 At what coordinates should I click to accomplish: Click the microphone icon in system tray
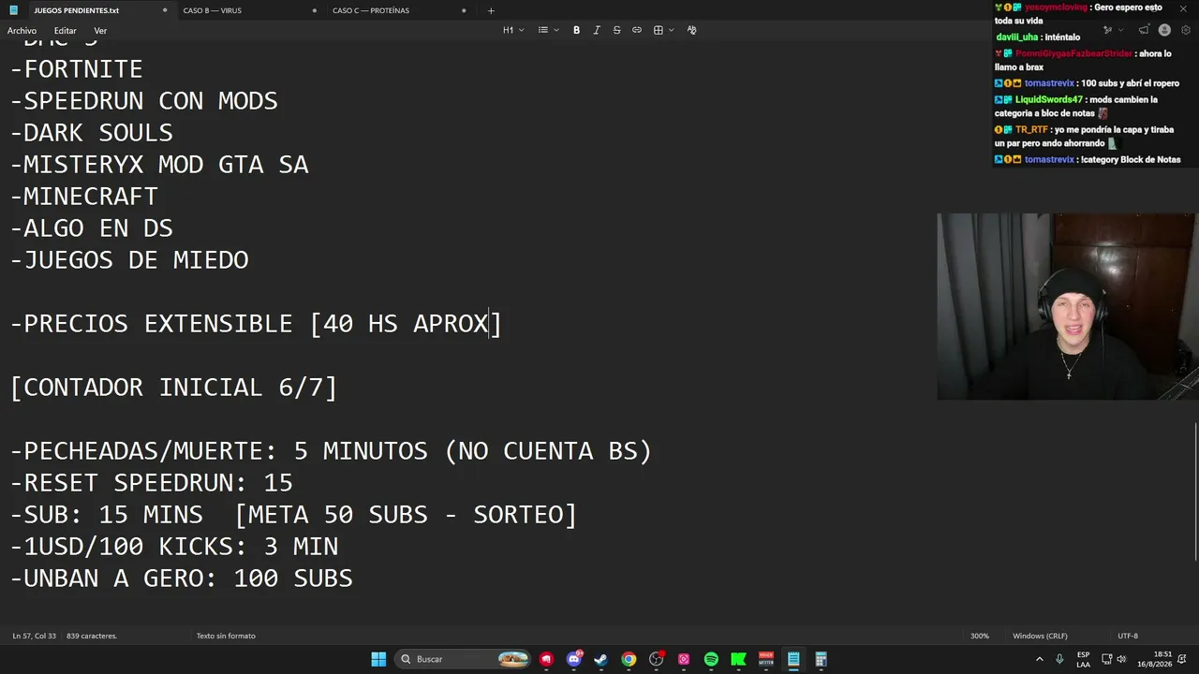pos(1059,659)
